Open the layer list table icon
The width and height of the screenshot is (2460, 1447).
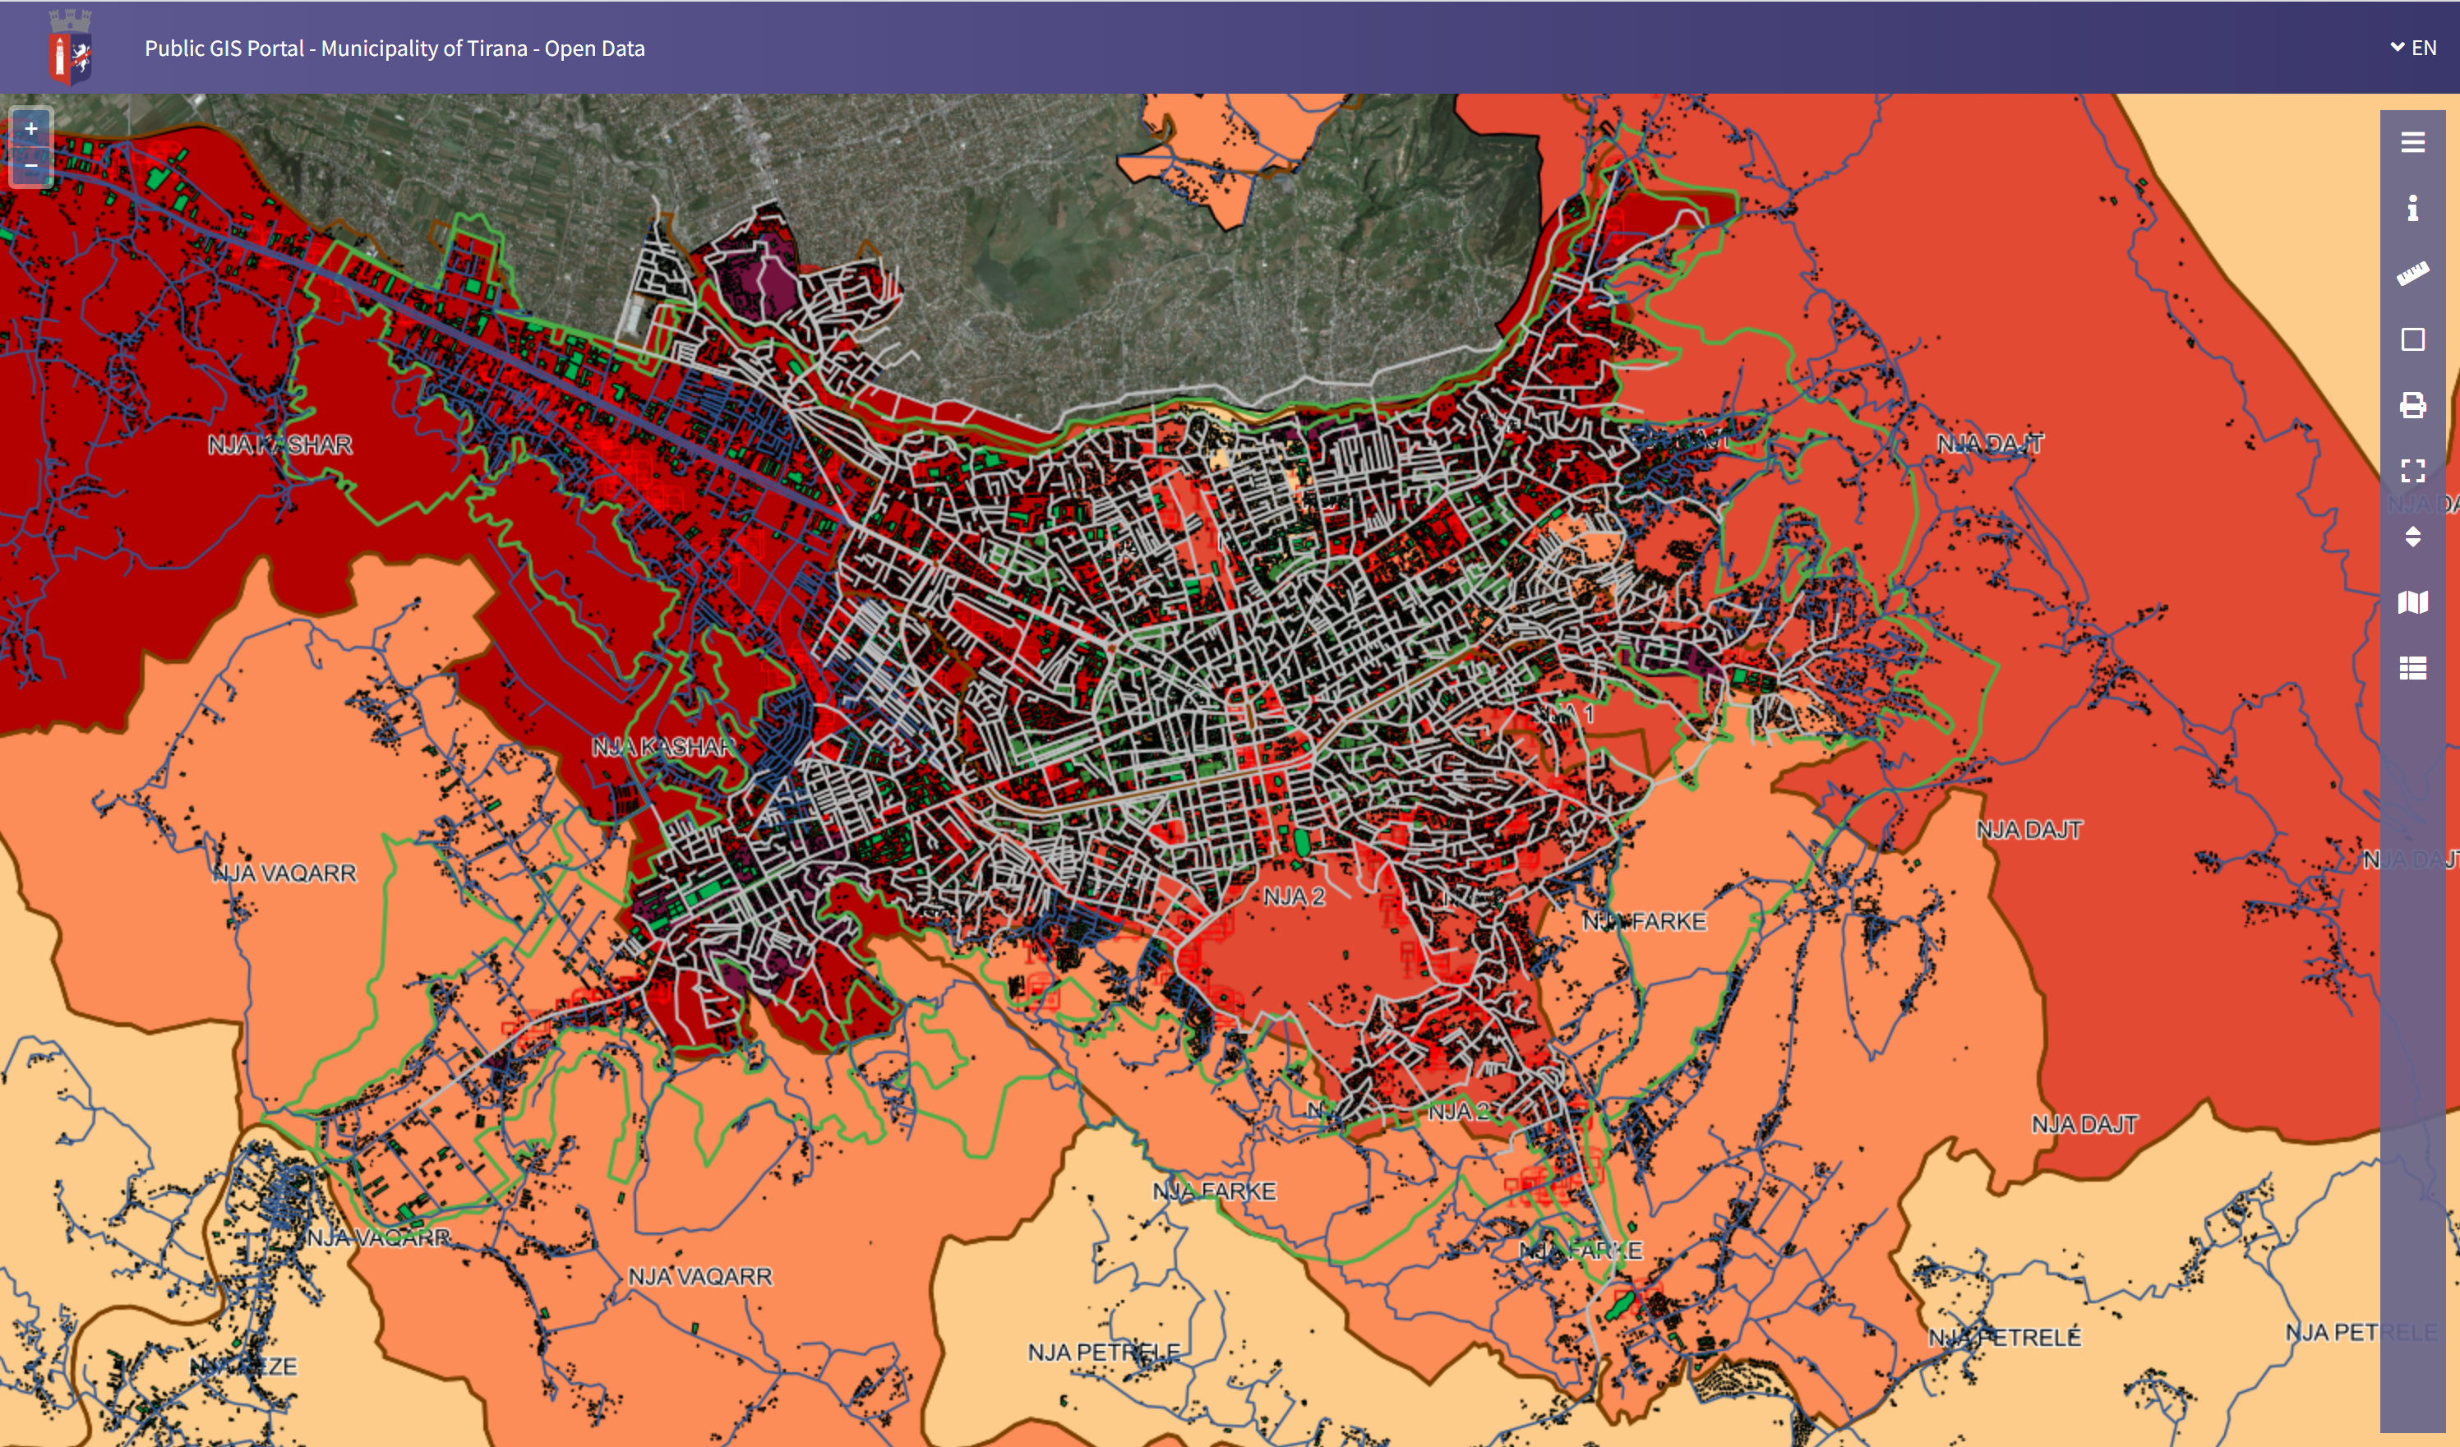2412,667
